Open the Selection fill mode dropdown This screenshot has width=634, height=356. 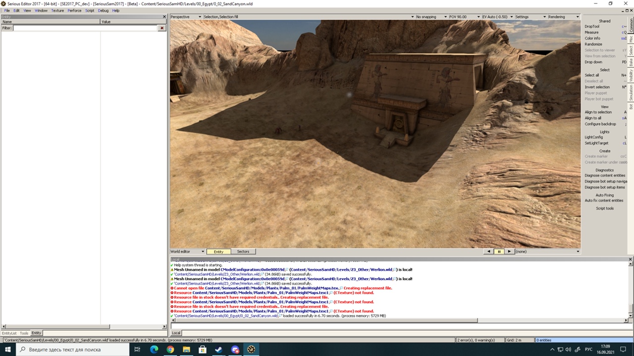(308, 17)
